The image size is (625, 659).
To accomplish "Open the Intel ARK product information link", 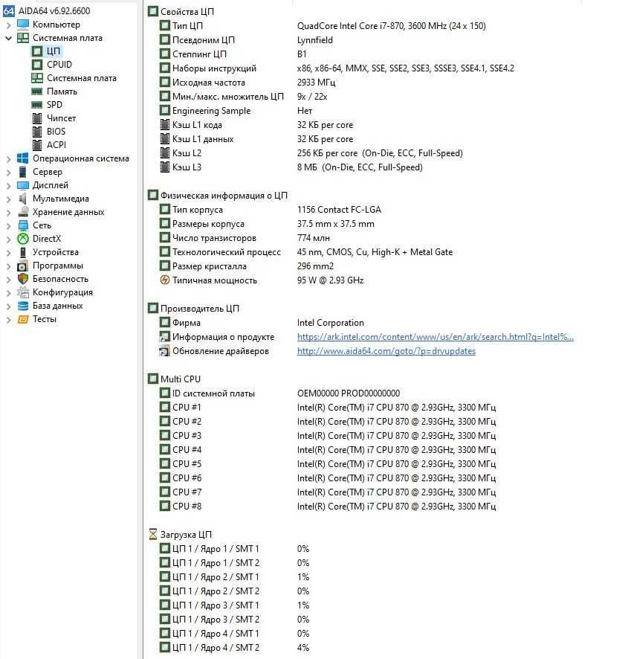I will click(435, 337).
